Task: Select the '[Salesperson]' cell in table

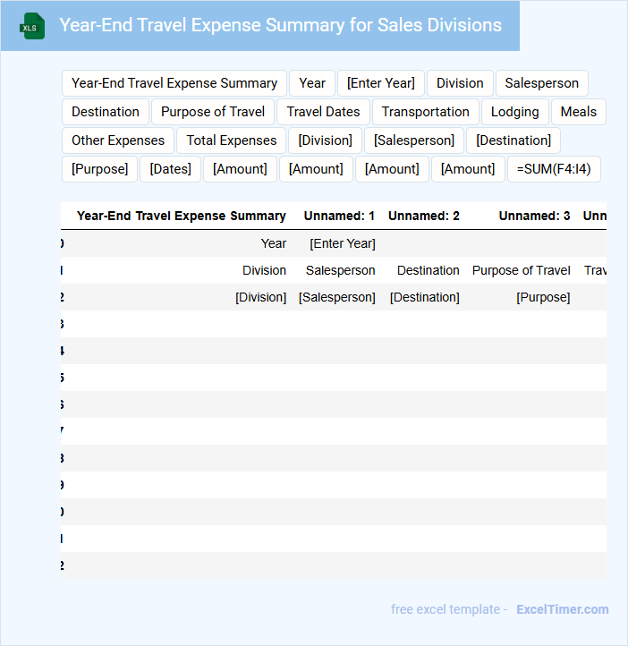Action: pyautogui.click(x=336, y=297)
